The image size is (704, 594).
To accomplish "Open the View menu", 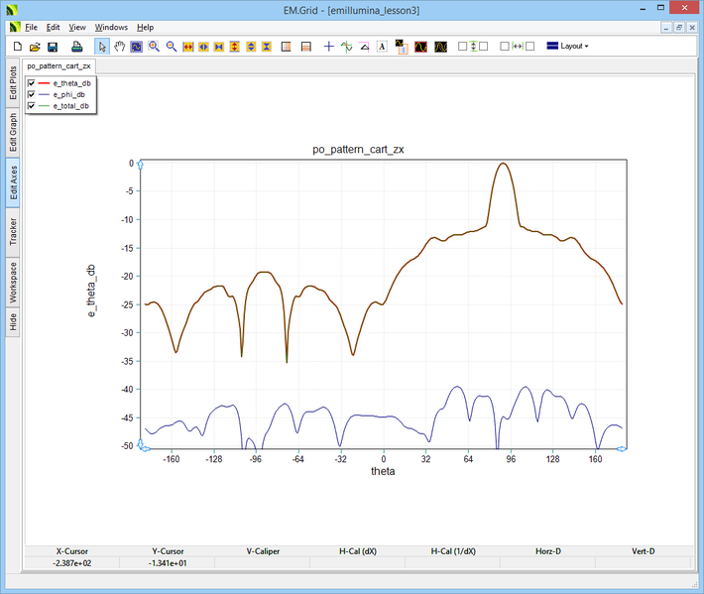I will pyautogui.click(x=77, y=27).
